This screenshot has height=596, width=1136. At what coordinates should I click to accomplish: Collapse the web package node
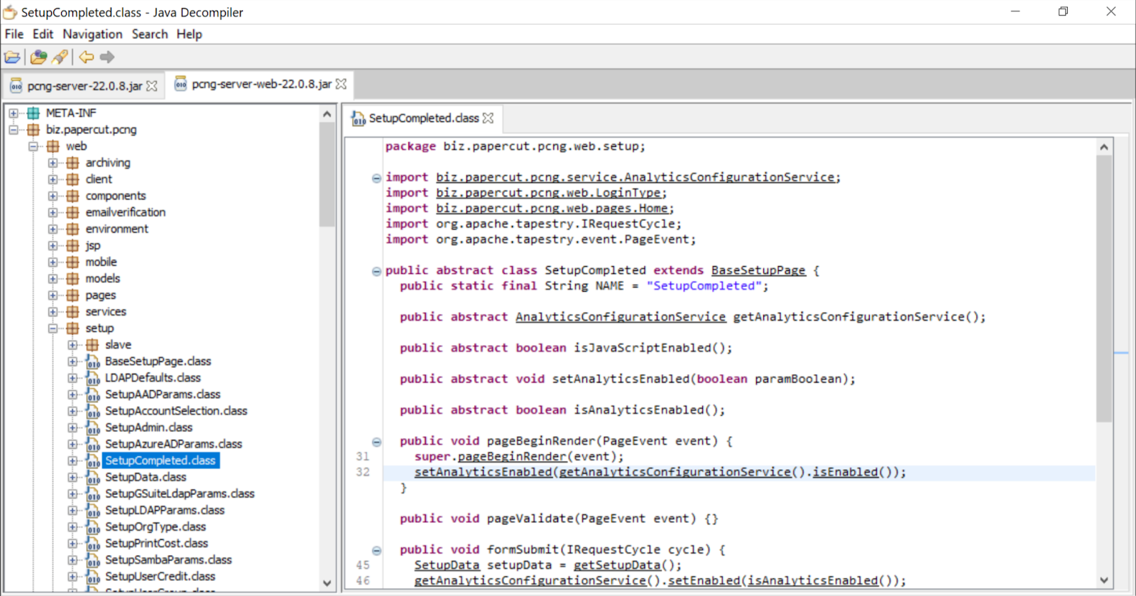pyautogui.click(x=33, y=146)
